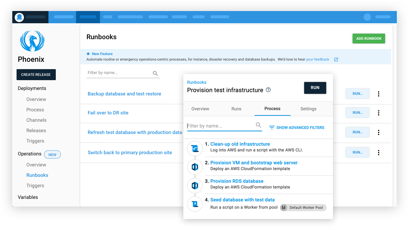The height and width of the screenshot is (227, 409).
Task: Click the Default Worker Pool chip
Action: click(303, 207)
